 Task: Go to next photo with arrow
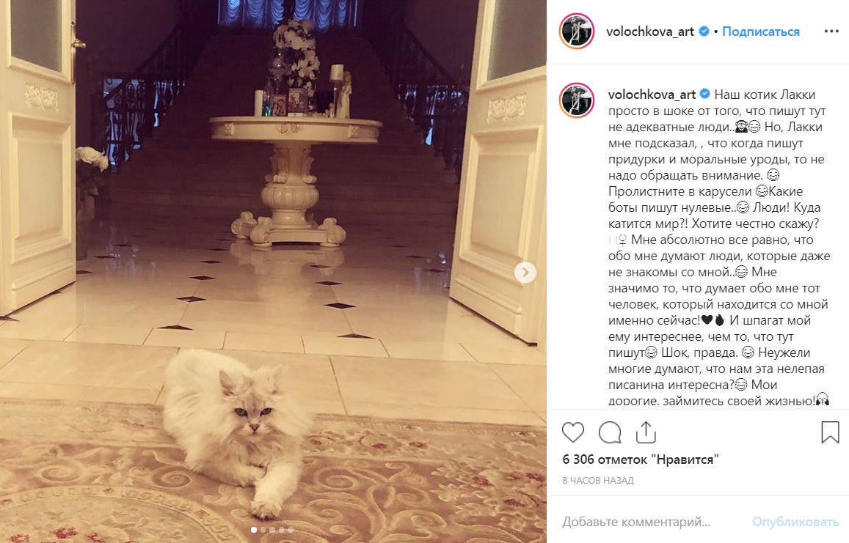tap(525, 272)
